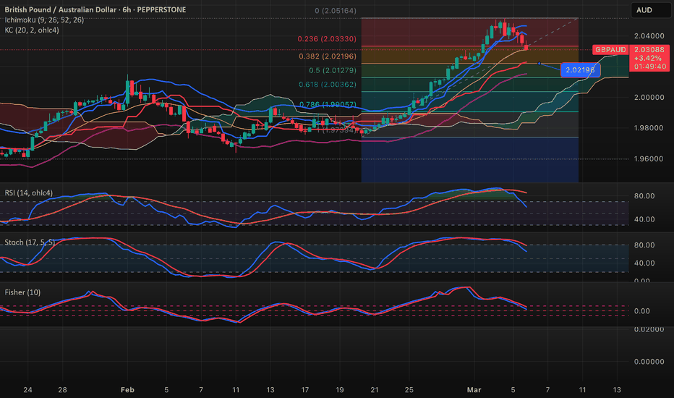
Task: Open the AUD currency selector
Action: click(x=650, y=10)
